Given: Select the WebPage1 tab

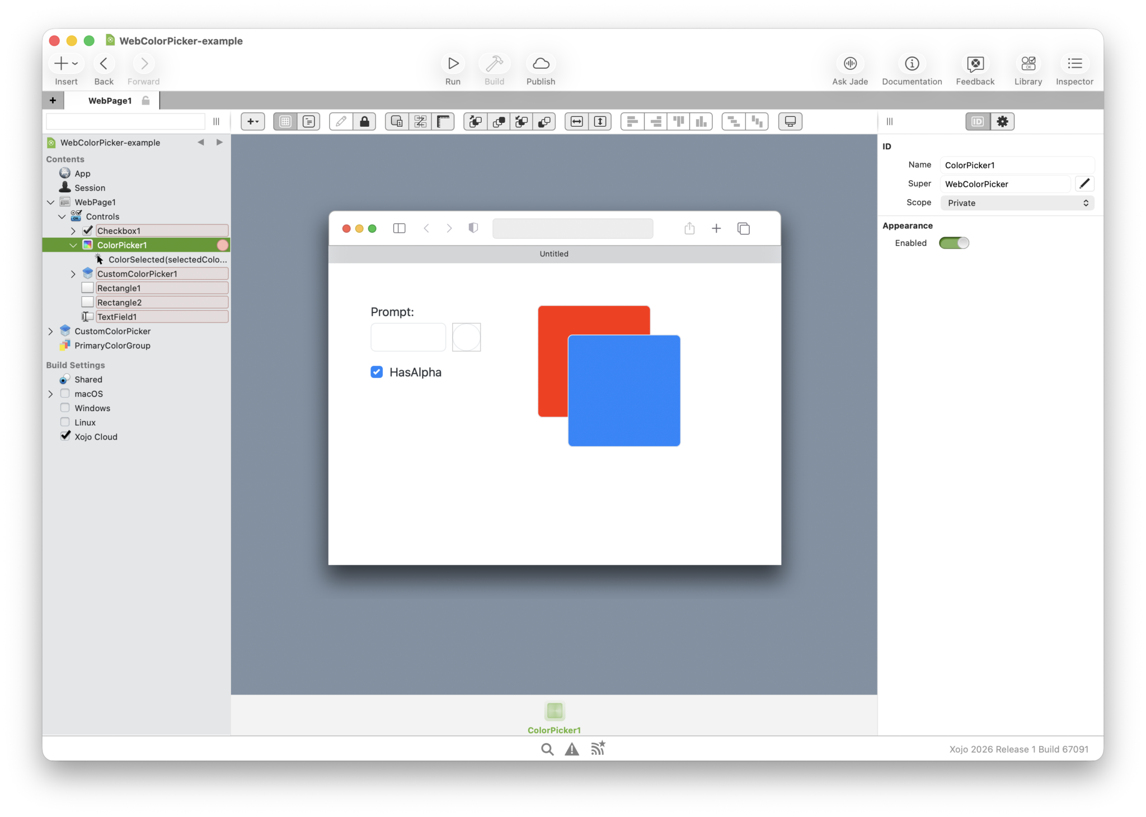Looking at the screenshot, I should [x=110, y=101].
